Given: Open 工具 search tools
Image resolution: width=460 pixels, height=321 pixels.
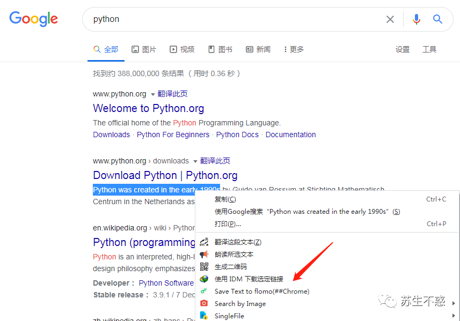Looking at the screenshot, I should [429, 49].
